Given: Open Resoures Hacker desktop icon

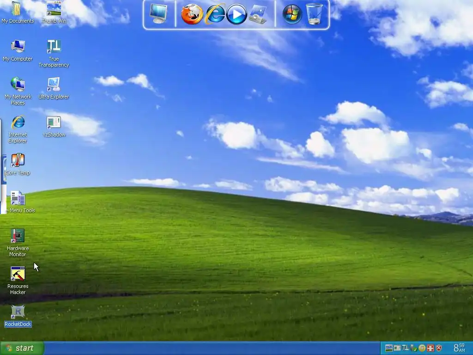Looking at the screenshot, I should pyautogui.click(x=18, y=281).
